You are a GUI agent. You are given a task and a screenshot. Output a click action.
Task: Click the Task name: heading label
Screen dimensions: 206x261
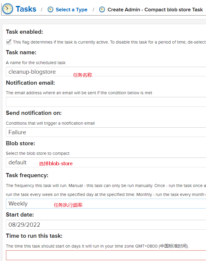coord(21,52)
